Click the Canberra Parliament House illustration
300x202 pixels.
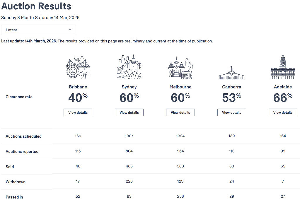[231, 73]
